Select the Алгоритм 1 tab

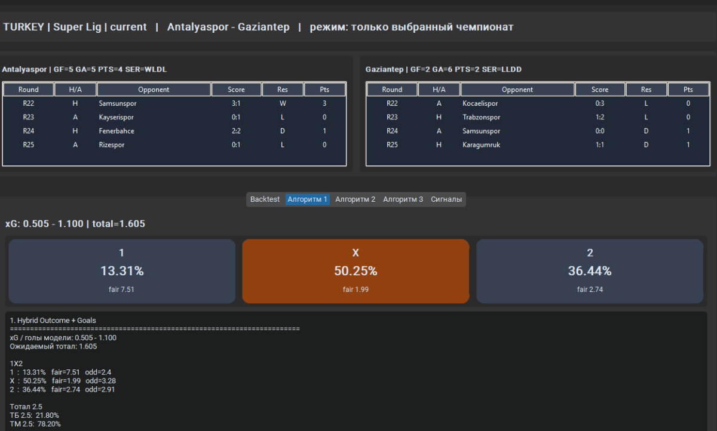coord(307,199)
